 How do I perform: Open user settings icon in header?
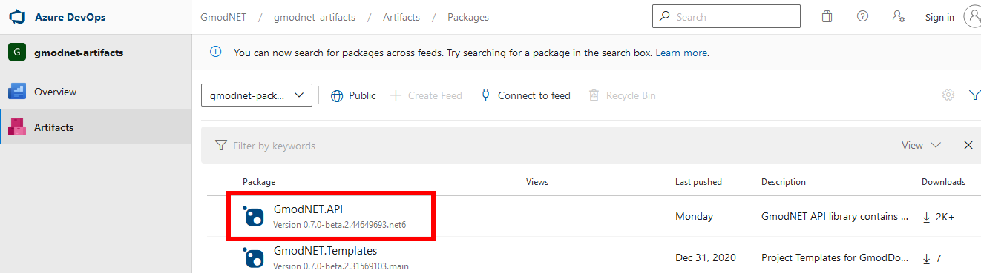click(x=899, y=16)
